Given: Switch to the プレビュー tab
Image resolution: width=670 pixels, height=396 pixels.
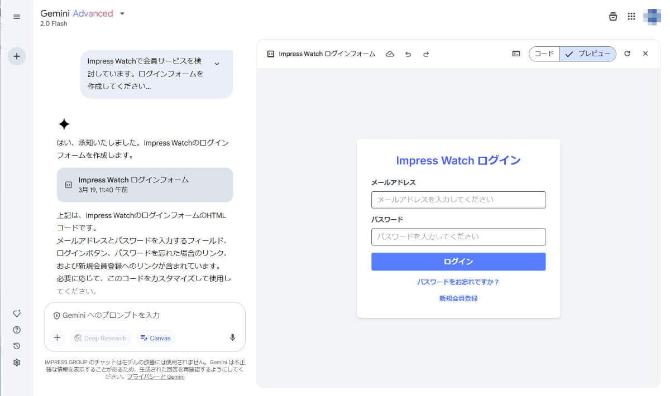Looking at the screenshot, I should [x=588, y=54].
